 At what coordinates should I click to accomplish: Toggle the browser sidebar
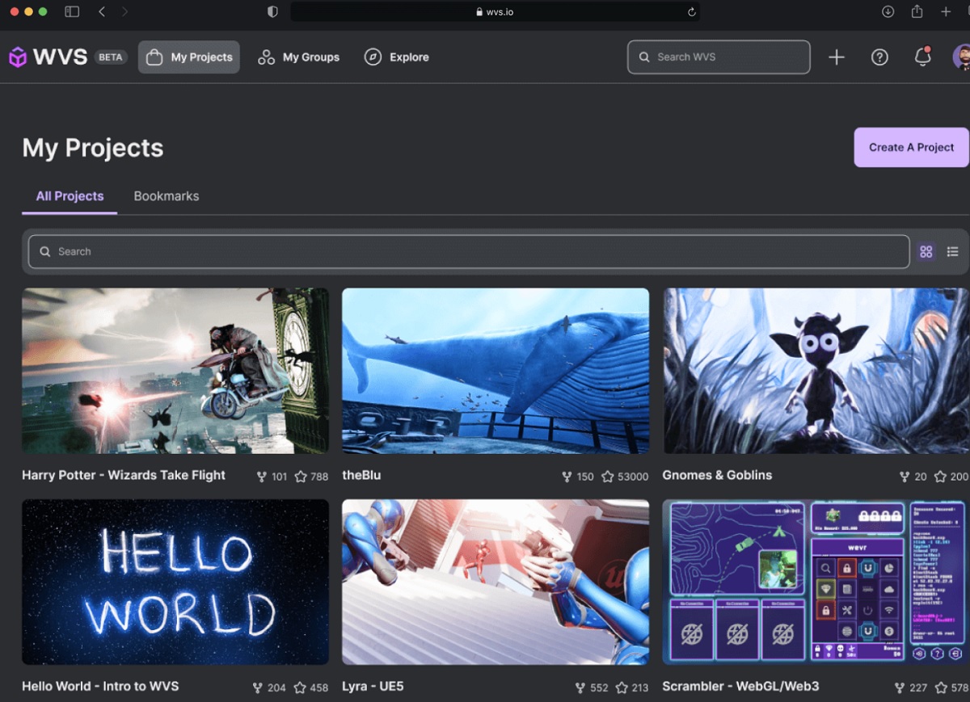click(x=72, y=11)
